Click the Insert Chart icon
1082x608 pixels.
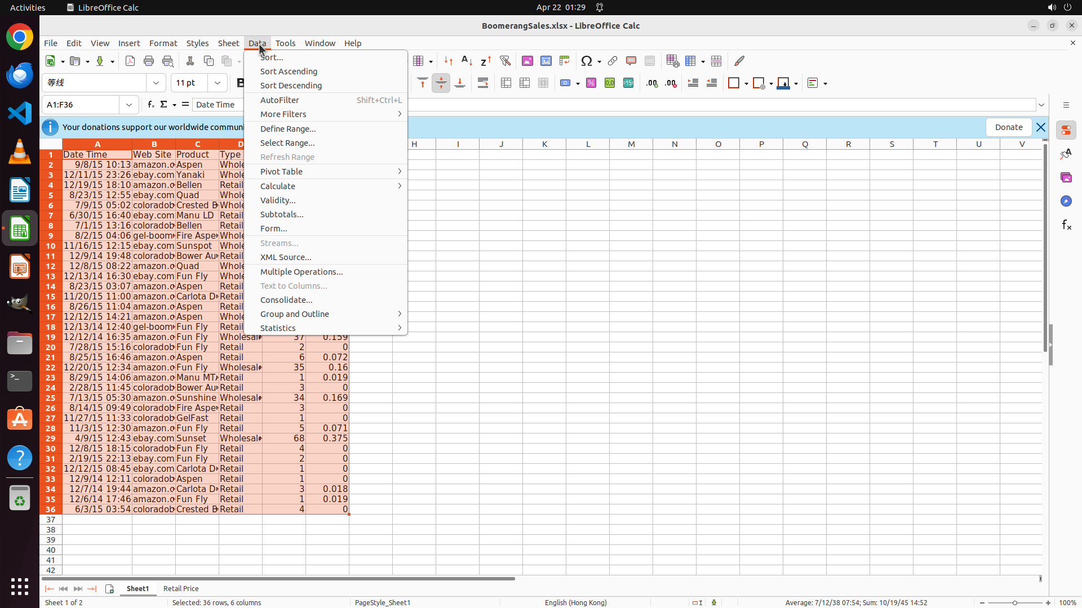(546, 61)
